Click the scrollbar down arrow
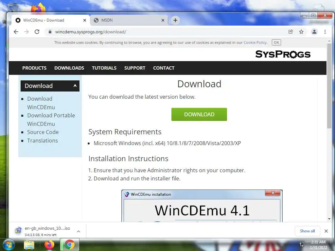This screenshot has width=335, height=251. click(x=329, y=219)
